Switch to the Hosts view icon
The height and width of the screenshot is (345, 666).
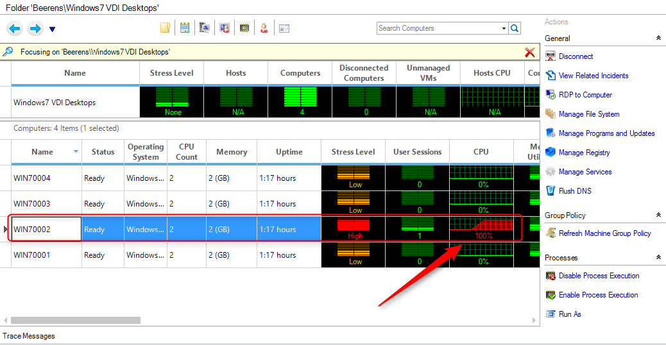(185, 28)
